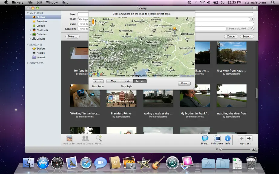The width and height of the screenshot is (279, 174).
Task: Click the Add to Group icon
Action: [x=85, y=138]
